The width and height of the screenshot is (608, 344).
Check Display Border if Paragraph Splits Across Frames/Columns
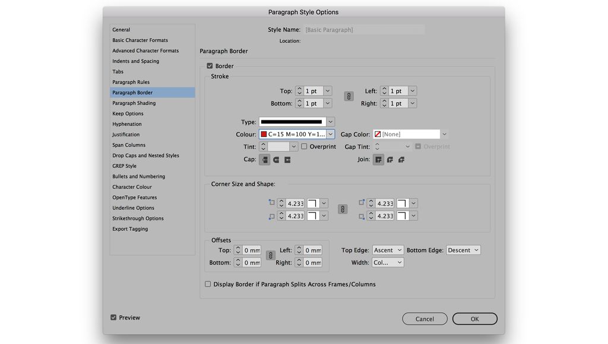coord(208,284)
